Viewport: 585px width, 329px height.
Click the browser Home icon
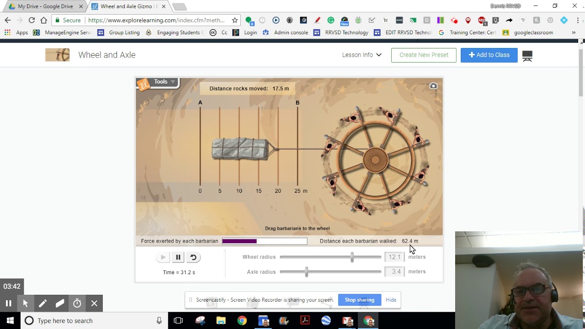coord(43,20)
